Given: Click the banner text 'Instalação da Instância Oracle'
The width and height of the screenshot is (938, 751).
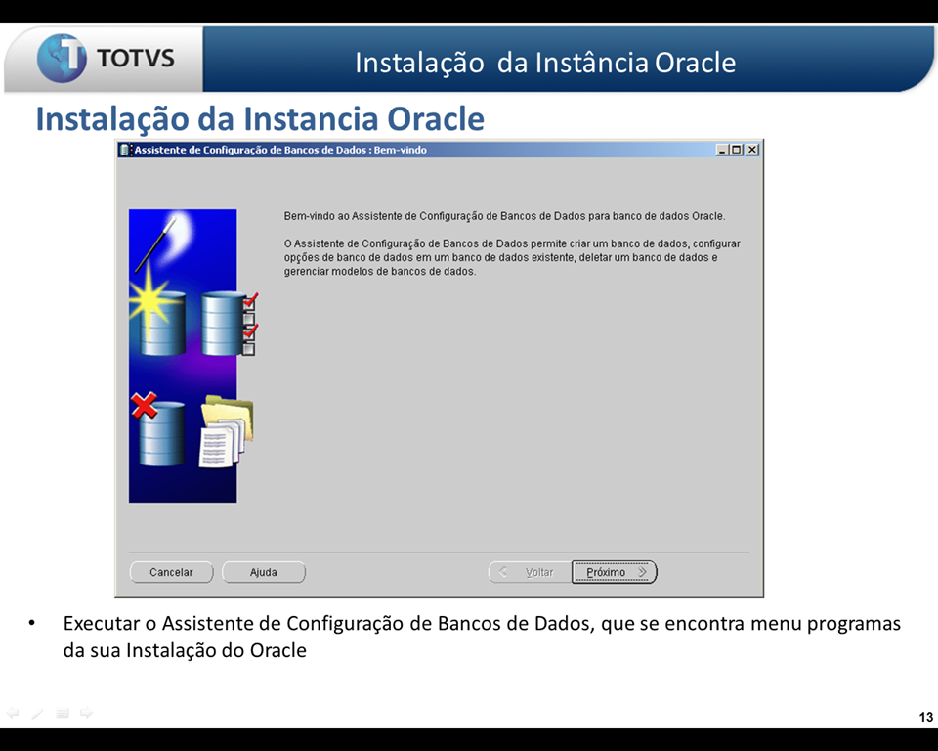Looking at the screenshot, I should (545, 63).
